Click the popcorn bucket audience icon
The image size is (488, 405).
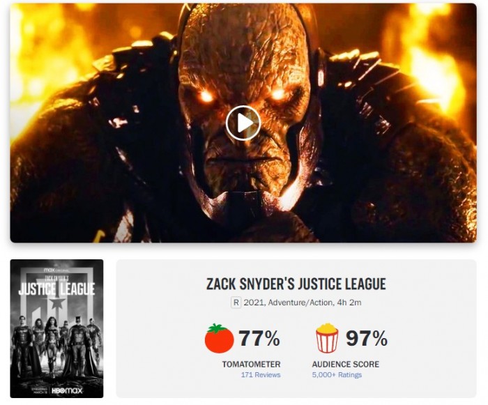pos(327,338)
